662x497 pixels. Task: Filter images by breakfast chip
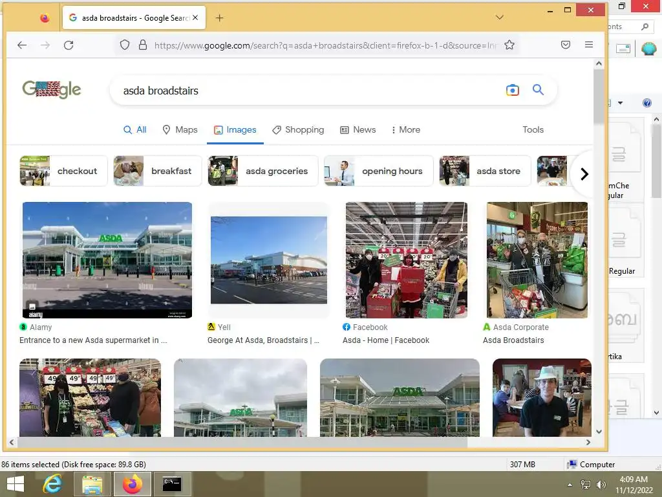coord(158,171)
